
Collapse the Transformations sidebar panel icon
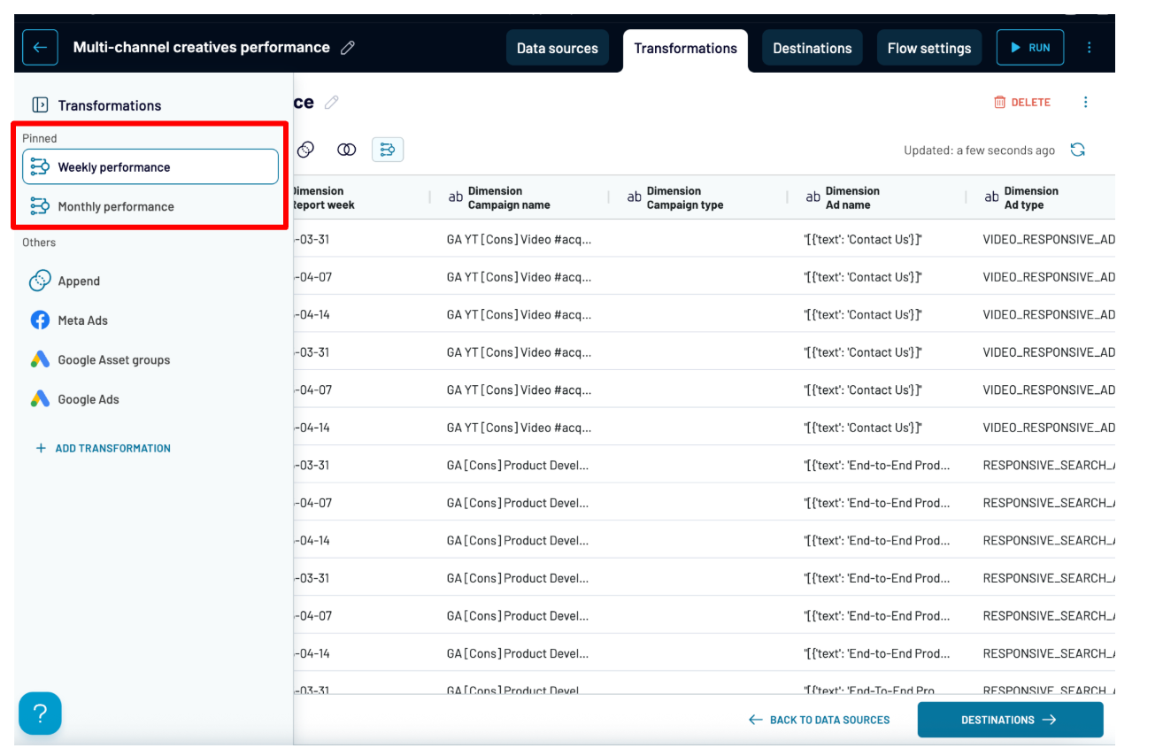pyautogui.click(x=40, y=105)
